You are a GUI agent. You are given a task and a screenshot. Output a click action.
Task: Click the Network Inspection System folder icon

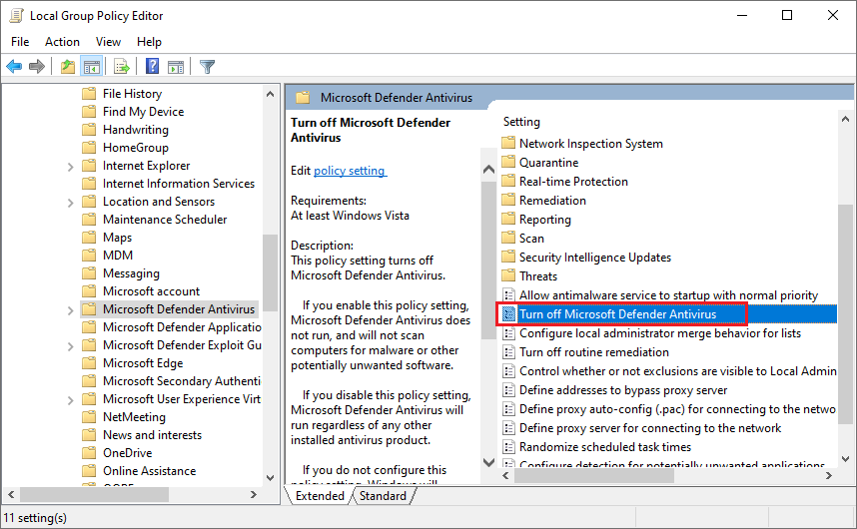[x=508, y=143]
